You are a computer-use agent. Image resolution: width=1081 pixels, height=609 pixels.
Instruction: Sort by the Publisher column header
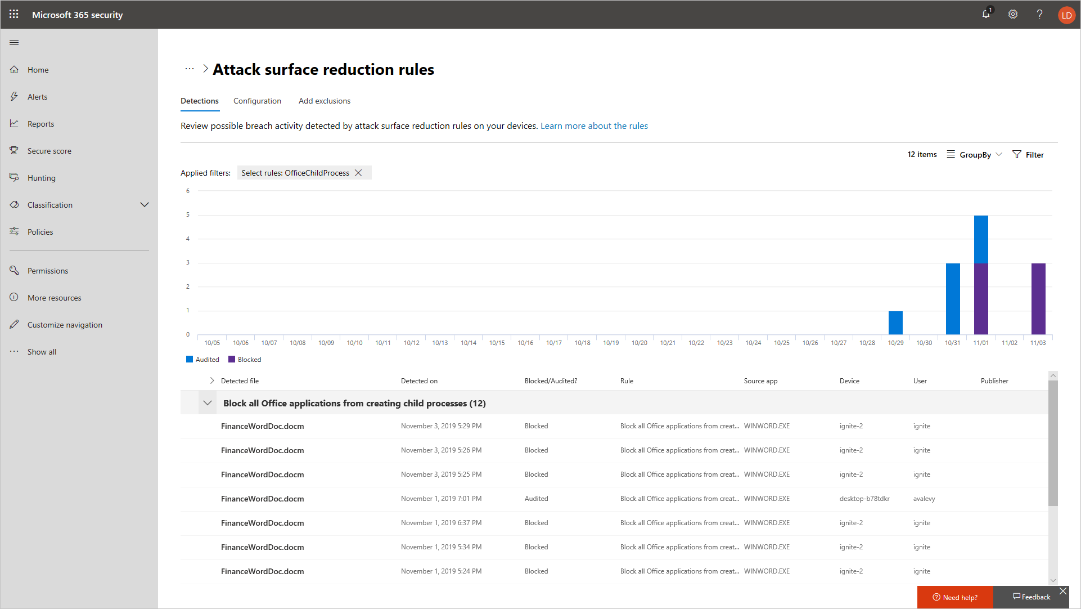(x=994, y=381)
